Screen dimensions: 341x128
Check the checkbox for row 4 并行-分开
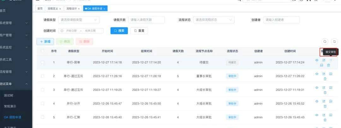tap(42, 103)
